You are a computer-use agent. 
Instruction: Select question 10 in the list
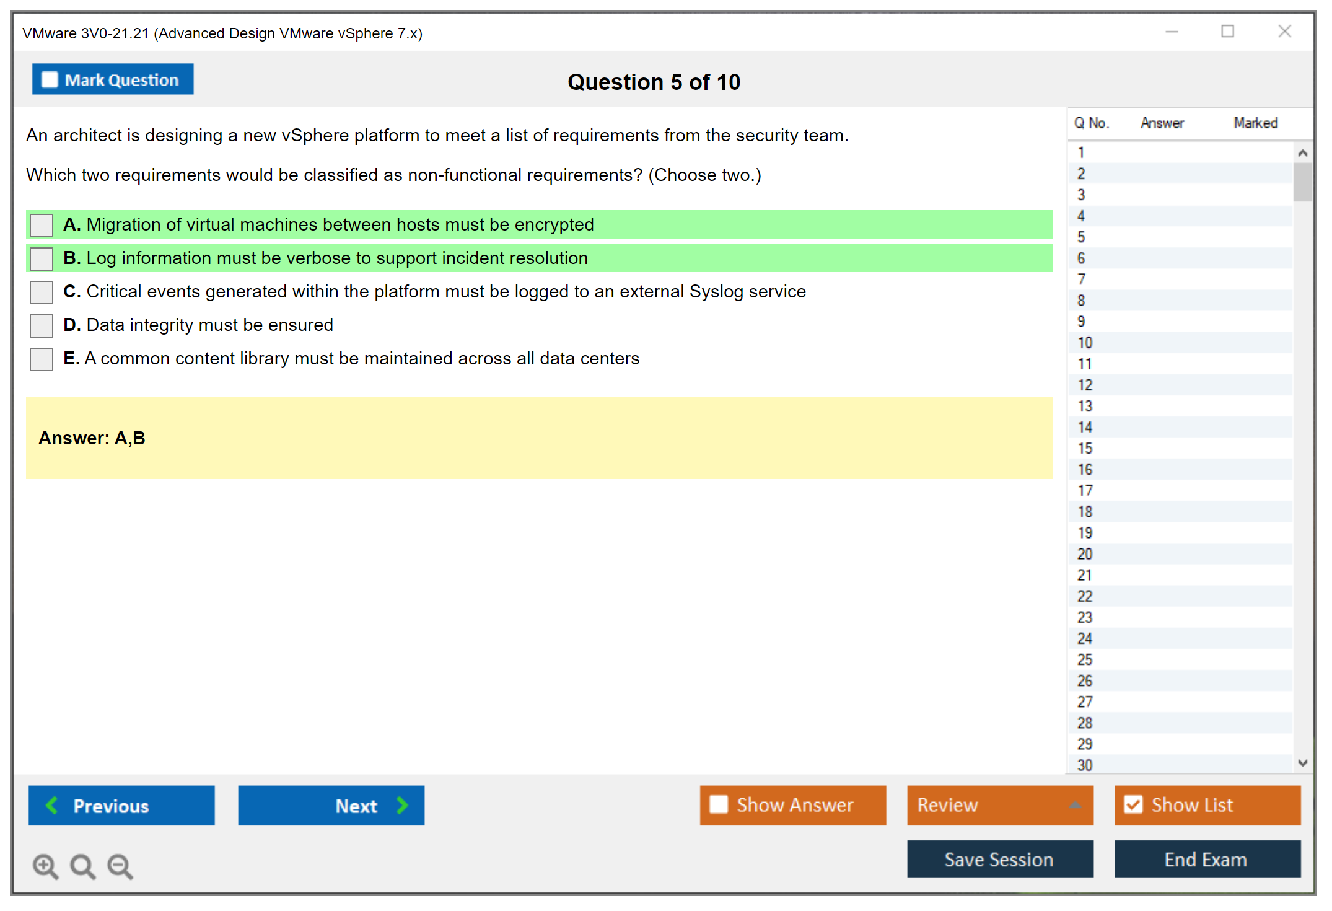1085,343
